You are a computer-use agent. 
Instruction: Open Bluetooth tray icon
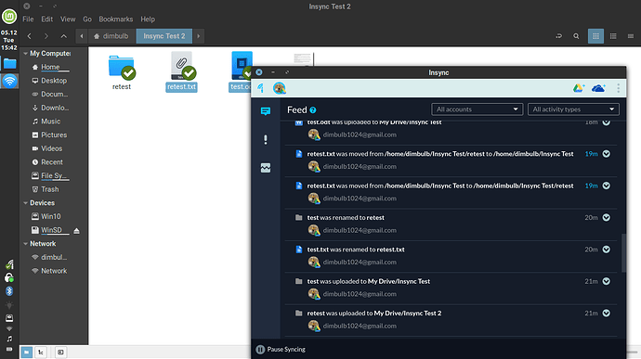click(9, 290)
